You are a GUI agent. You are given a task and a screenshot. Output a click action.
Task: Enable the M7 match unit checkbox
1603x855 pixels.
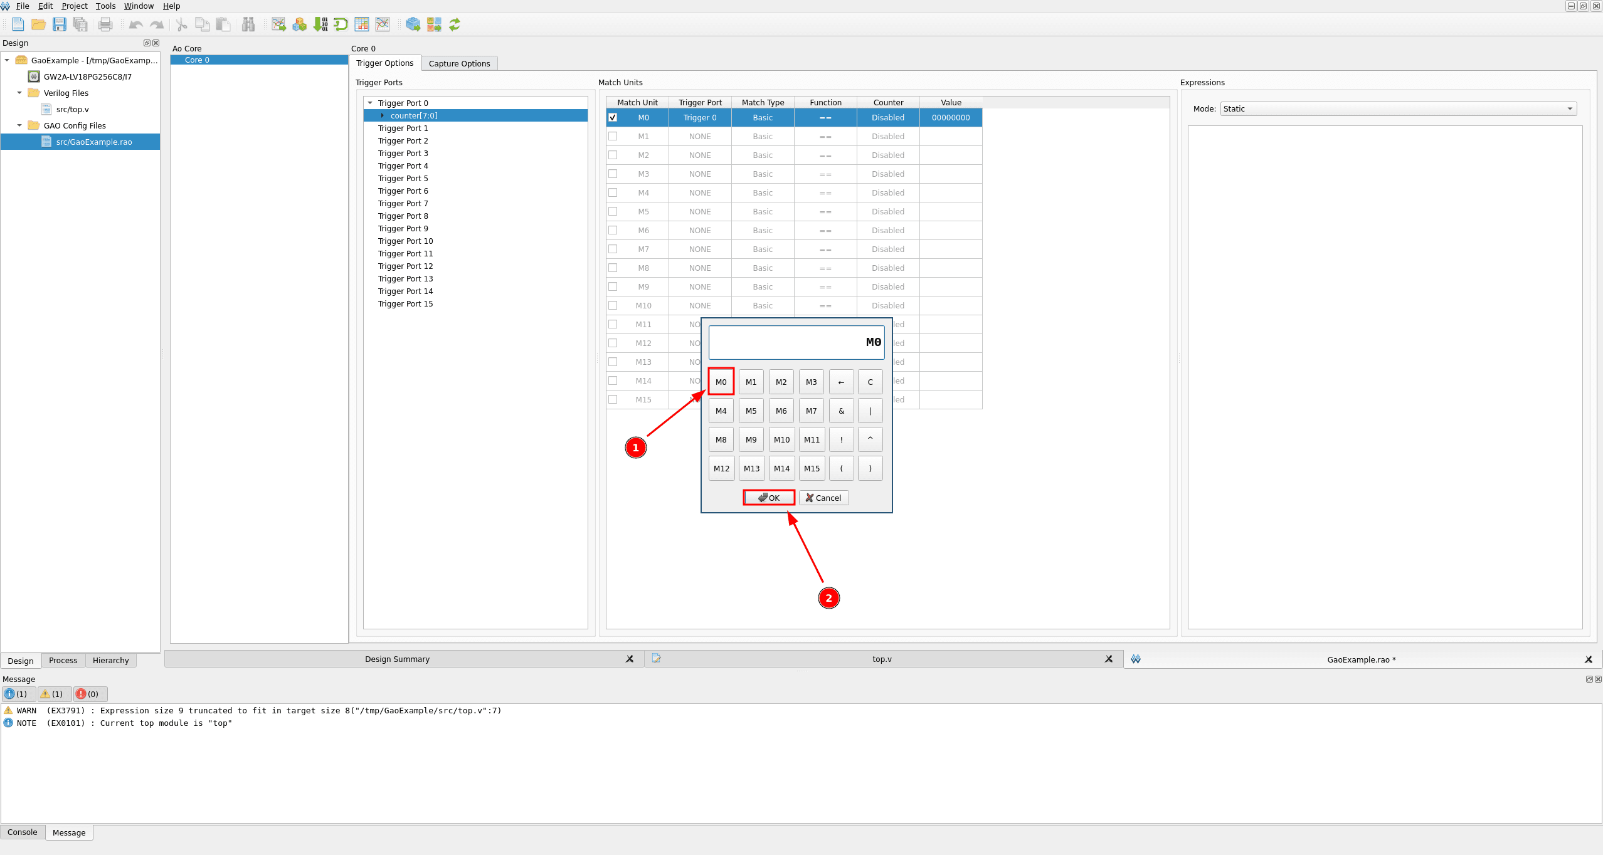pos(613,249)
